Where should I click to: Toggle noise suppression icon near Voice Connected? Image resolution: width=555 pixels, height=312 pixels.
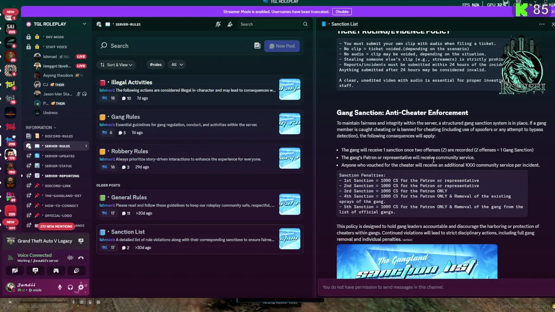(x=70, y=258)
